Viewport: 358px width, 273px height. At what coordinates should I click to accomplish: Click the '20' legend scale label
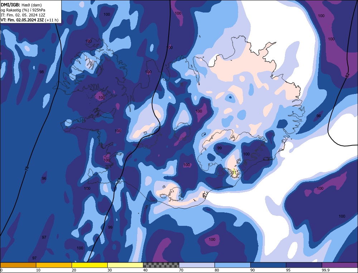click(x=74, y=270)
